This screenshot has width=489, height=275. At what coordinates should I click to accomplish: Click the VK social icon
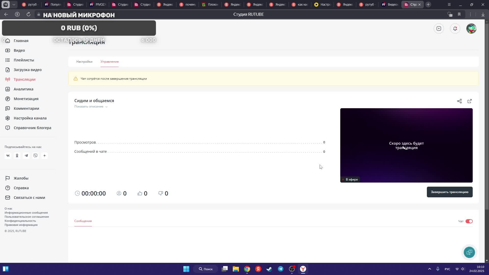coord(8,156)
